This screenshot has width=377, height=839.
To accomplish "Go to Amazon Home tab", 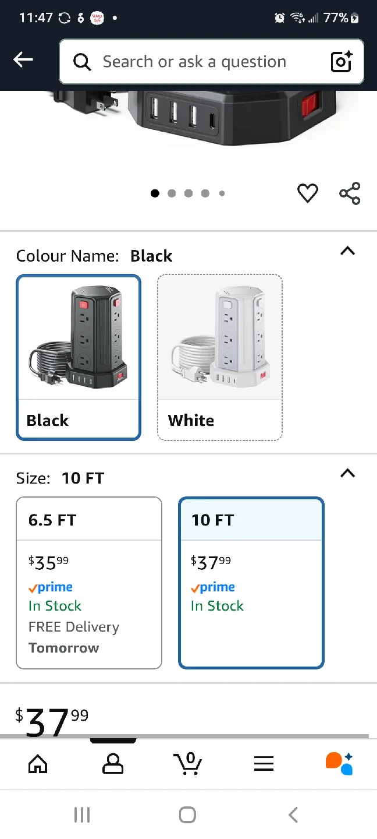I will point(38,763).
